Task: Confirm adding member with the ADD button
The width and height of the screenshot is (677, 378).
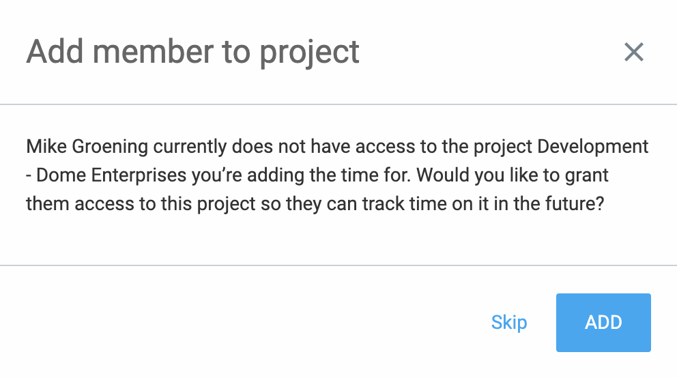Action: 603,322
